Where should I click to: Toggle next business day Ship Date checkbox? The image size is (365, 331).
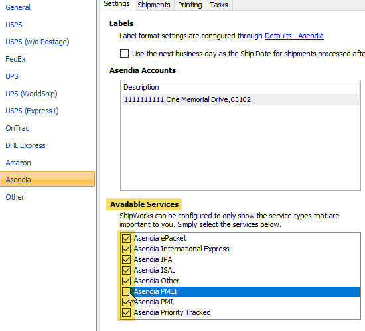coord(124,54)
